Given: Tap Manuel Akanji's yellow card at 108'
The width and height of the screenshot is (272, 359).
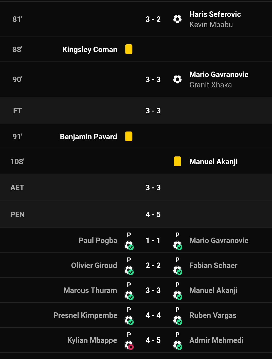Looking at the screenshot, I should click(x=177, y=161).
